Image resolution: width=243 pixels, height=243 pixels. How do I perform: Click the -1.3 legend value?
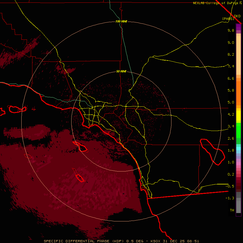pyautogui.click(x=230, y=198)
